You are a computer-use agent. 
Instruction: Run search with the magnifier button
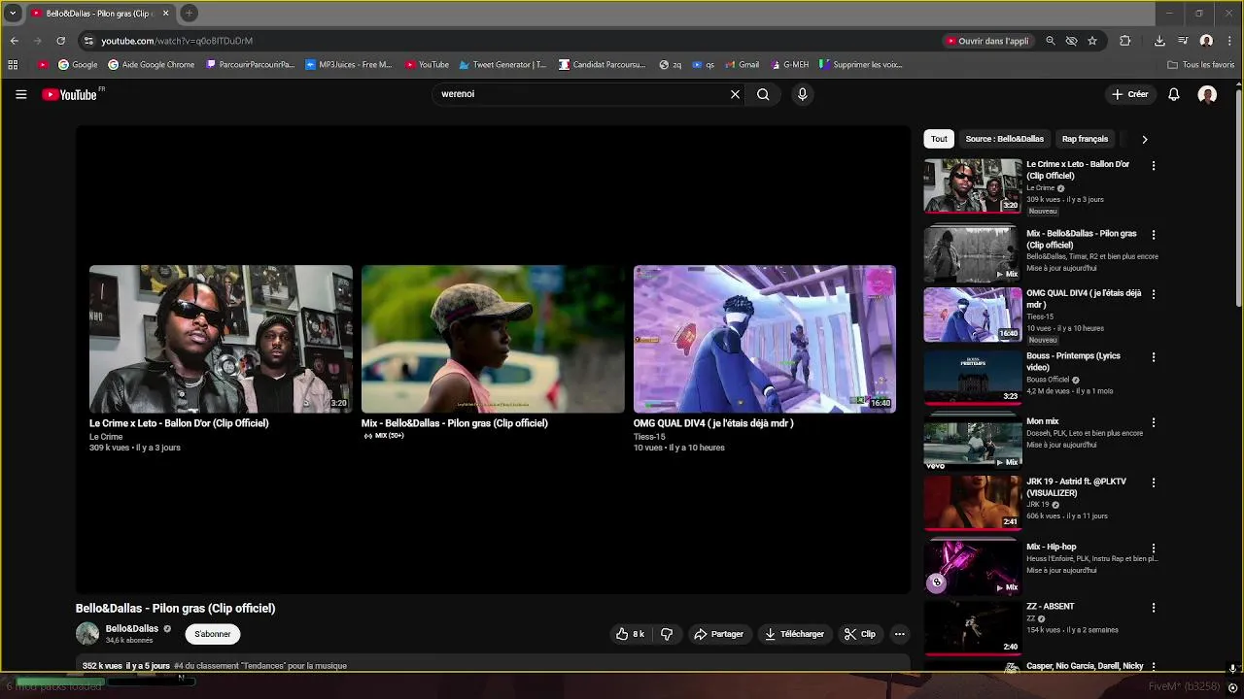(763, 94)
